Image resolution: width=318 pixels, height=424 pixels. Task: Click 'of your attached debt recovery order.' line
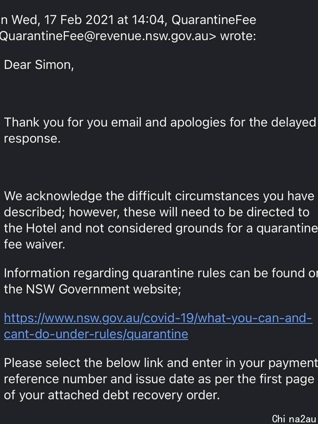tap(111, 395)
